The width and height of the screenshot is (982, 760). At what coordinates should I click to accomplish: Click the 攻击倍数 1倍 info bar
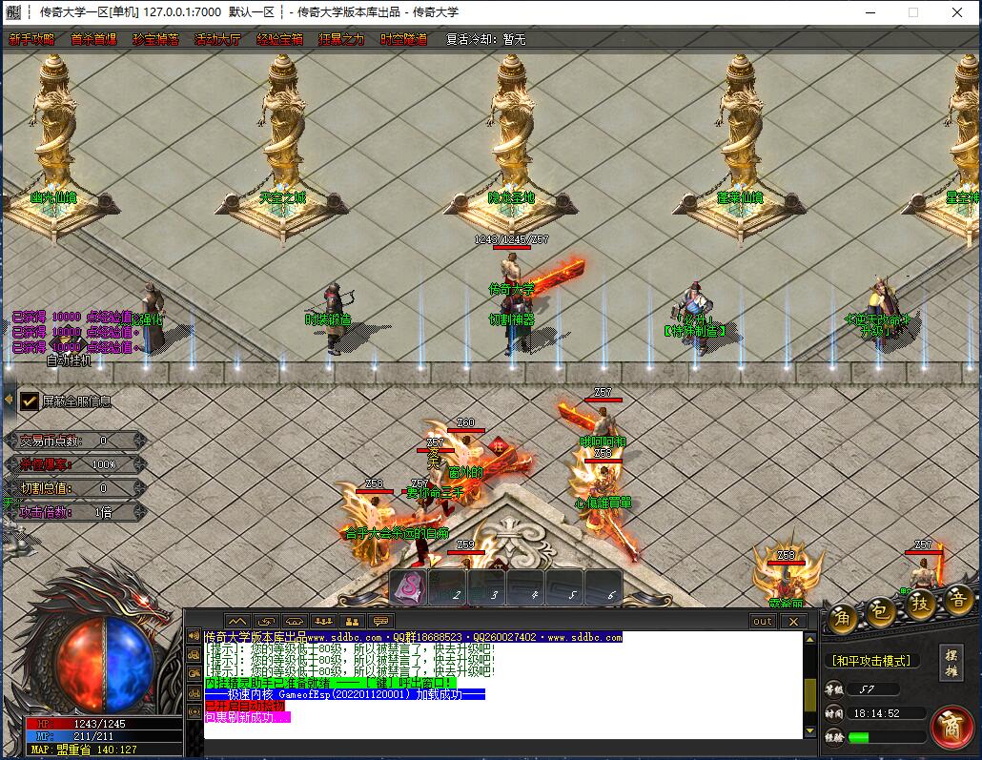(75, 512)
